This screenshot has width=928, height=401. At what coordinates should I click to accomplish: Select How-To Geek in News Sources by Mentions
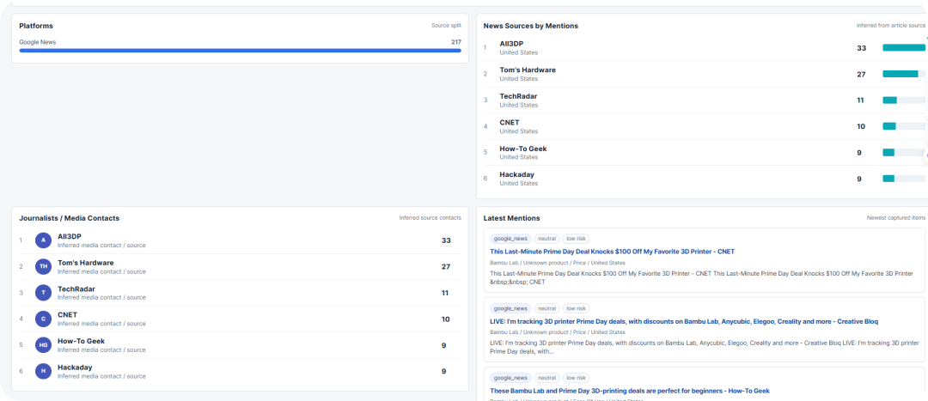(523, 149)
